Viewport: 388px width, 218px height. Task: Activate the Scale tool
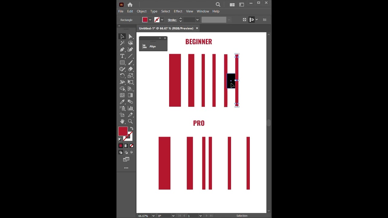coord(130,76)
